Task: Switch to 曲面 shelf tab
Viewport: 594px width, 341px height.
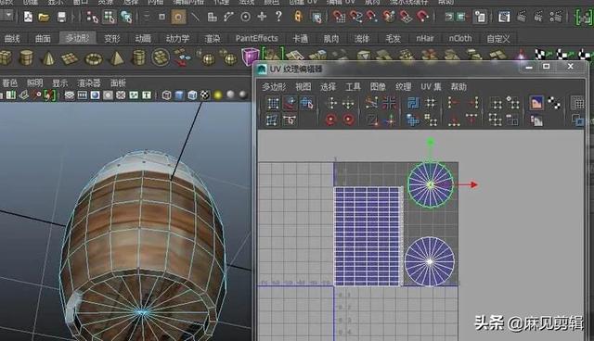Action: (43, 38)
